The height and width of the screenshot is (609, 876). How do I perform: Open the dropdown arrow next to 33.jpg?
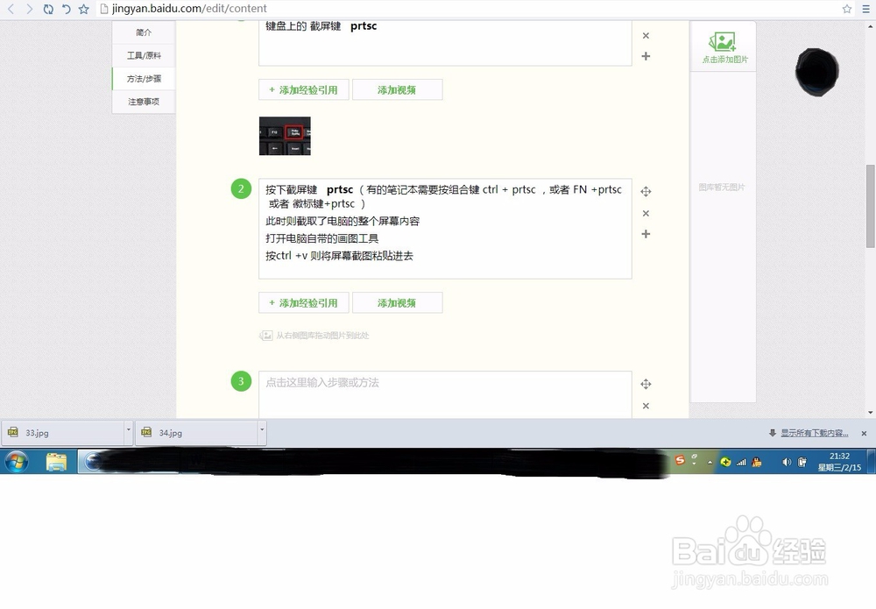click(x=128, y=432)
